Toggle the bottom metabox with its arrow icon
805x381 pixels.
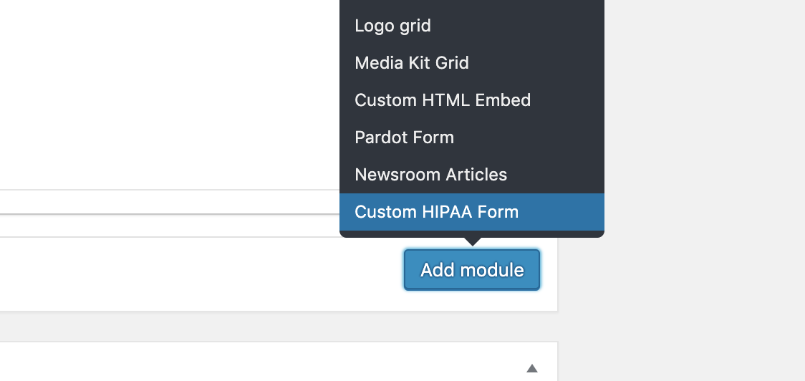532,368
